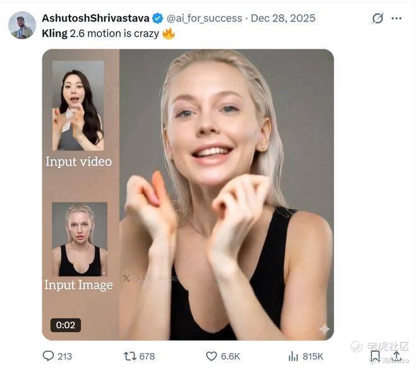Click the Kling keyword in tweet text
Viewport: 417px width, 370px height.
click(x=54, y=33)
